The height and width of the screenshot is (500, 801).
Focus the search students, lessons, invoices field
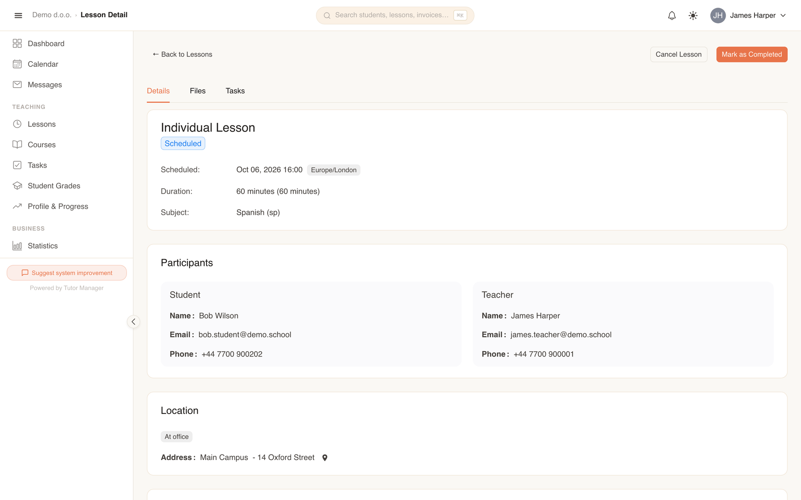(395, 16)
